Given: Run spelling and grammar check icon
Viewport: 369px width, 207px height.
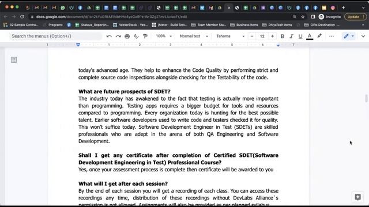Looking at the screenshot, I should coord(136,36).
